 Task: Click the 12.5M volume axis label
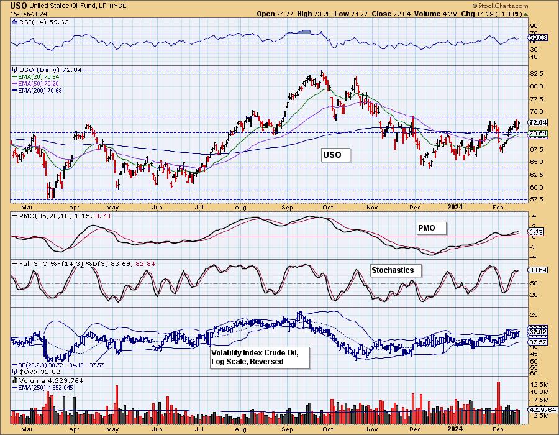(539, 385)
